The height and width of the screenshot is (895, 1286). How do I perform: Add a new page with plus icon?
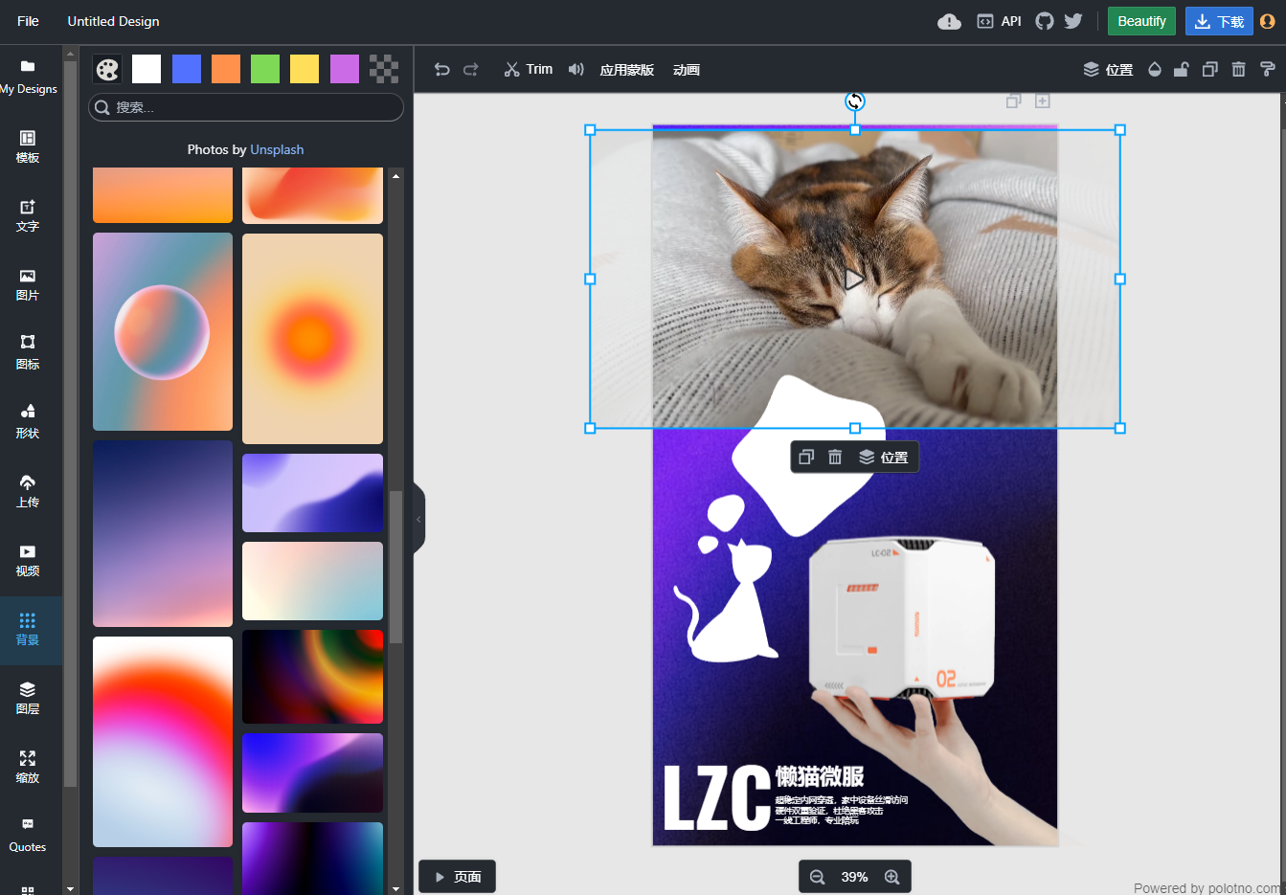point(1043,101)
